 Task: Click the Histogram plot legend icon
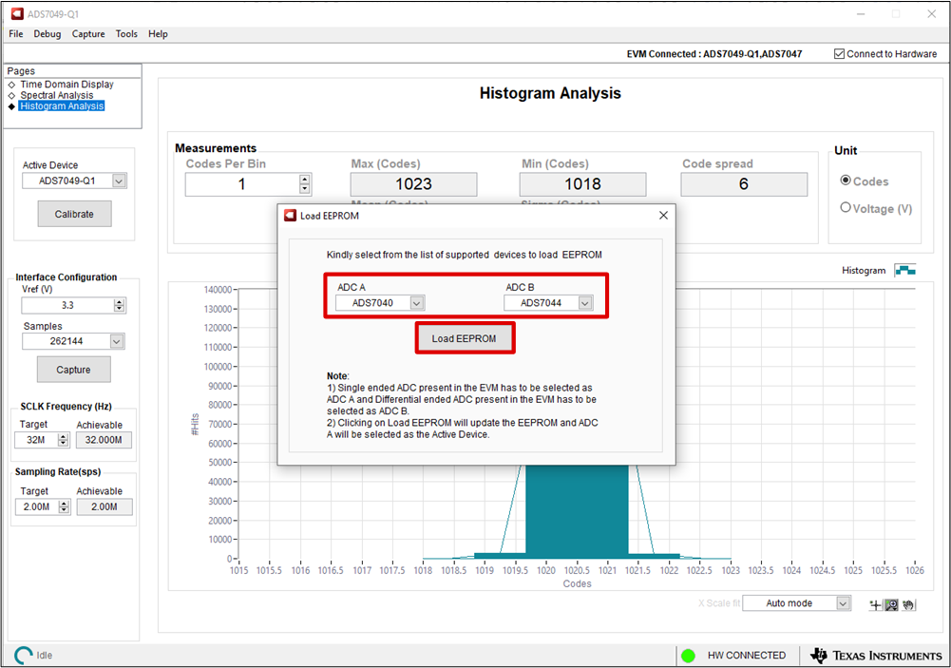coord(904,271)
